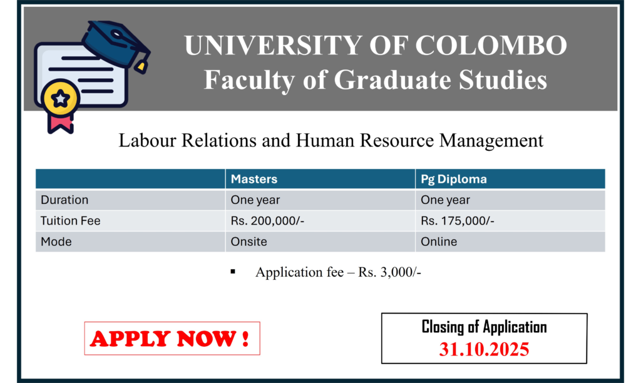
Task: Click the red ribbon under the medal
Action: coord(61,122)
